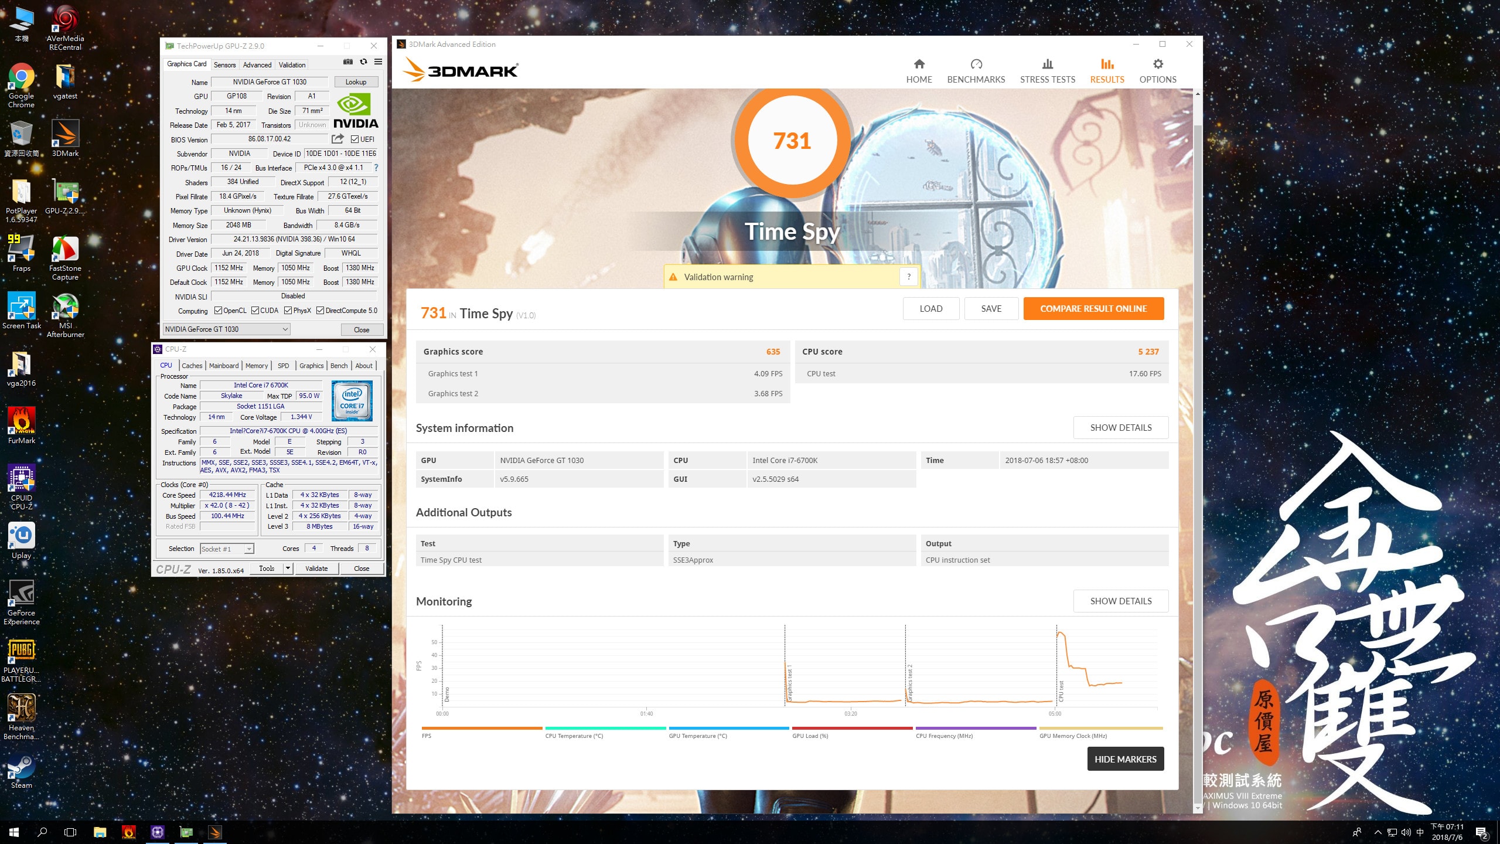
Task: Click Compare Result Online button
Action: [x=1093, y=309]
